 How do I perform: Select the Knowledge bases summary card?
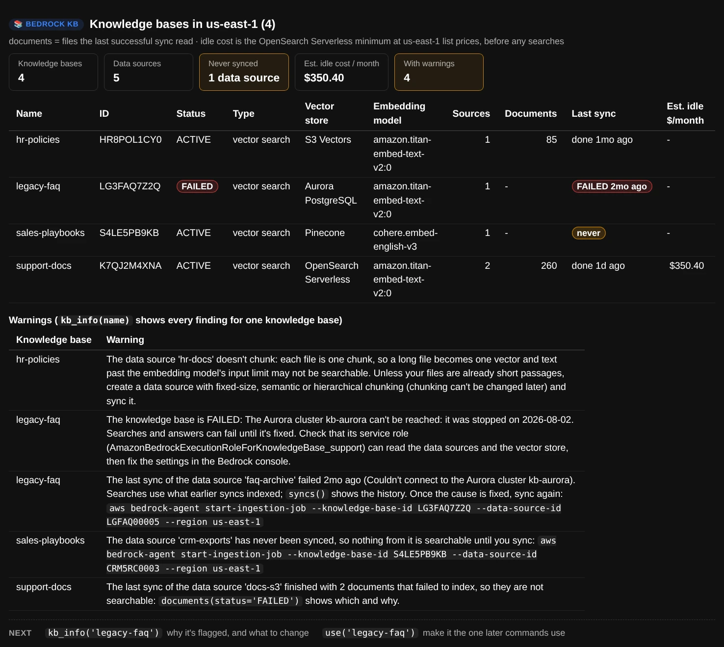coord(53,72)
